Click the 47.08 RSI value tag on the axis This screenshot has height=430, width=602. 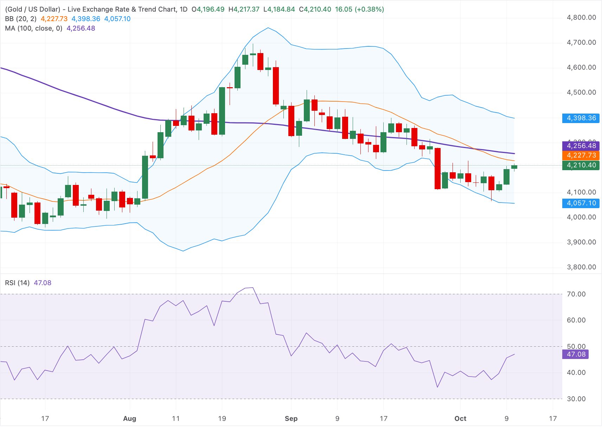575,354
